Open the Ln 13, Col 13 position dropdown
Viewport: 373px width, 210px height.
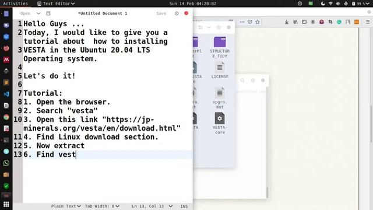tap(152, 206)
